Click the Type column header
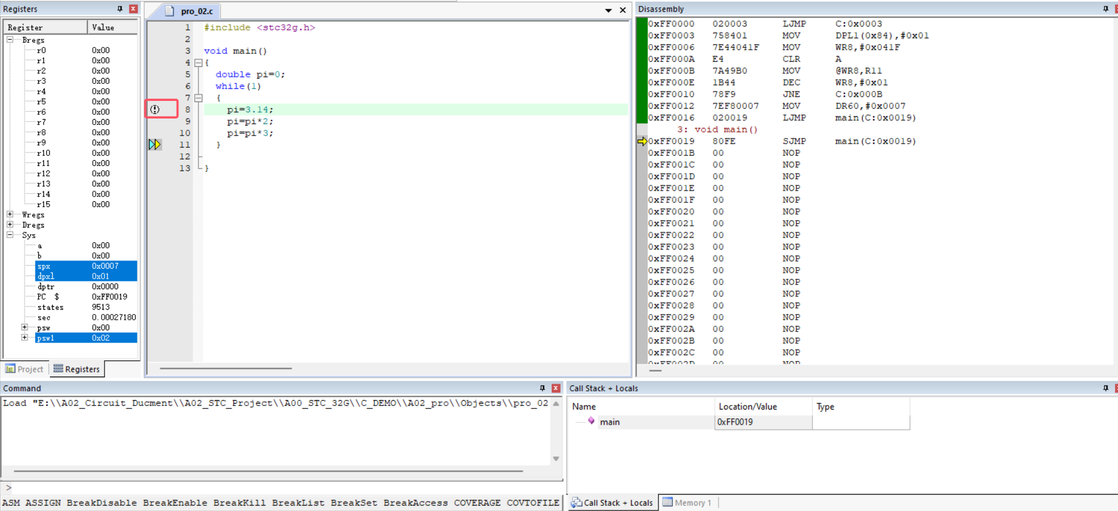 click(x=861, y=407)
